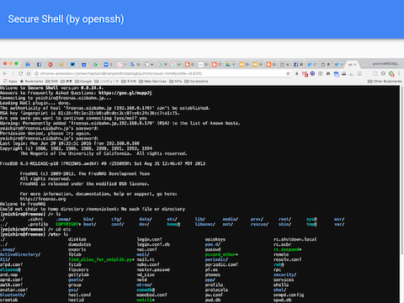Open the SNS bookmarks folder
This screenshot has width=404, height=303.
[x=51, y=82]
